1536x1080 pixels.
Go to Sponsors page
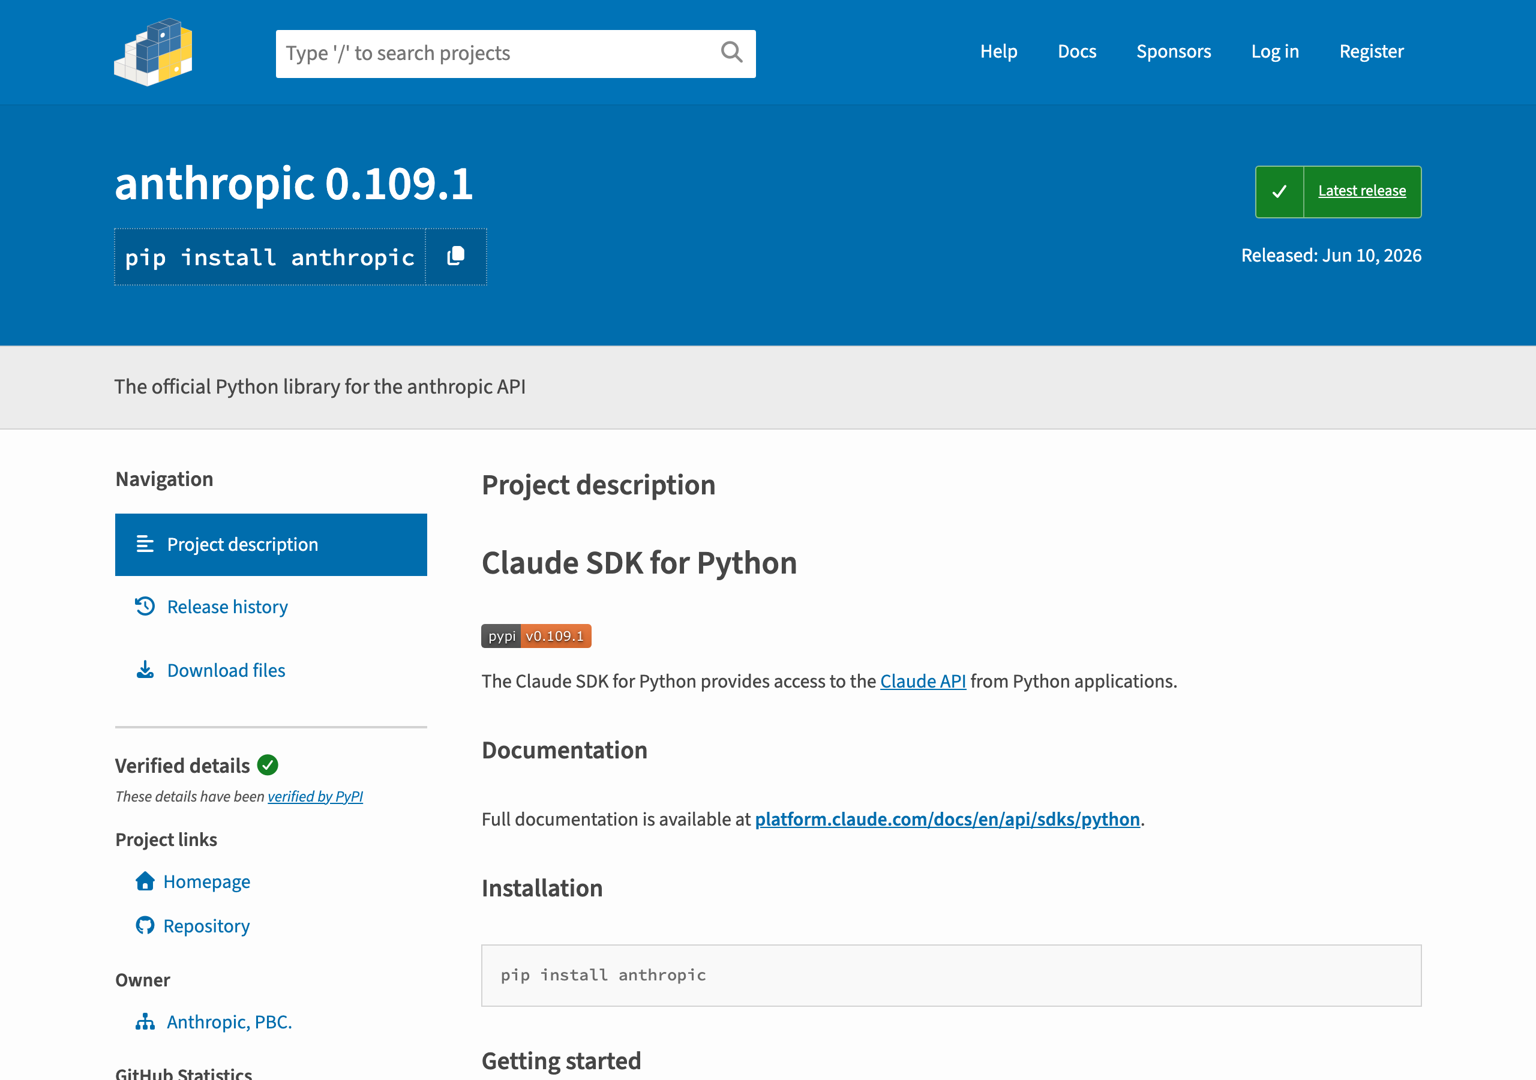pyautogui.click(x=1174, y=52)
